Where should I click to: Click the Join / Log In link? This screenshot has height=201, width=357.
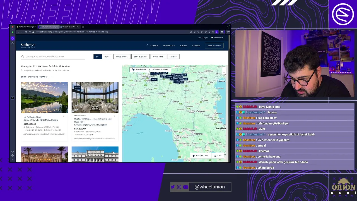pos(203,37)
